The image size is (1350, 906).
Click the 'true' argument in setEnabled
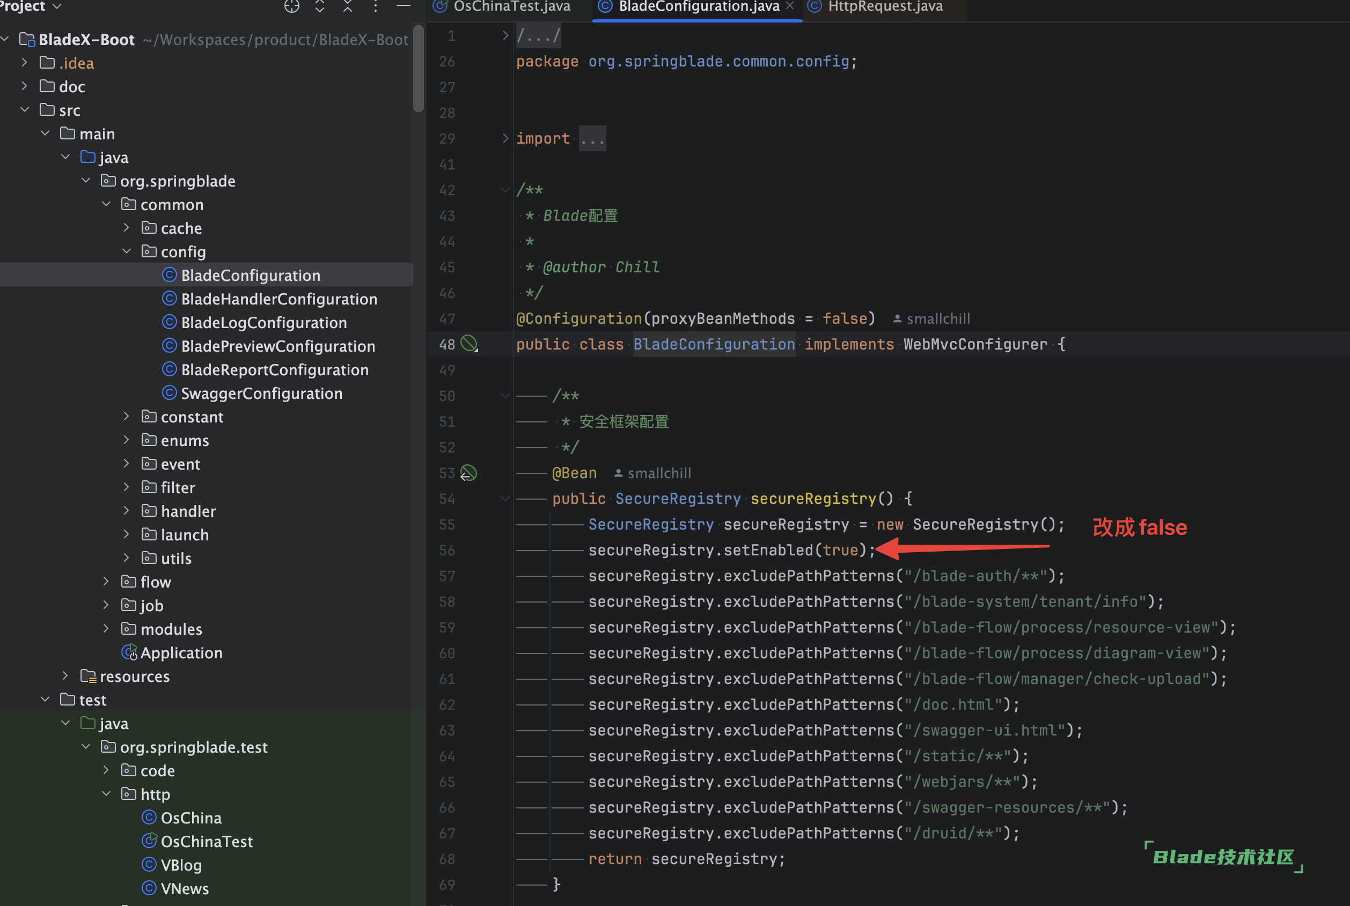840,550
